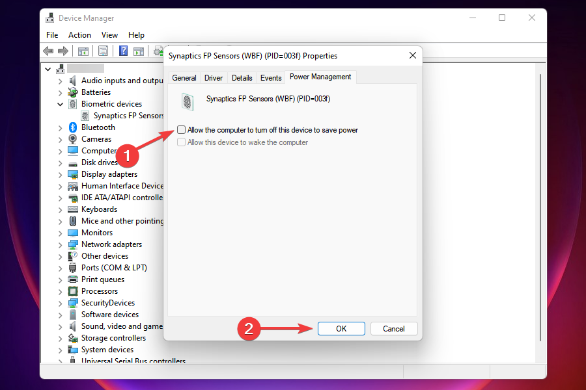Click the Audio inputs and outputs speaker icon

72,81
